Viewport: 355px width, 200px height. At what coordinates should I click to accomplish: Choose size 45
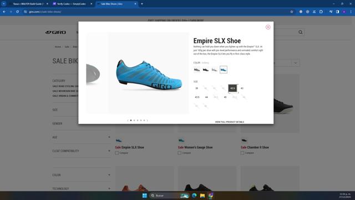tap(225, 97)
